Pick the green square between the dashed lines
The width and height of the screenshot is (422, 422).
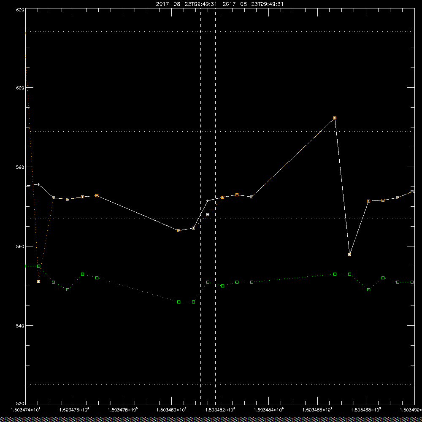click(x=208, y=282)
